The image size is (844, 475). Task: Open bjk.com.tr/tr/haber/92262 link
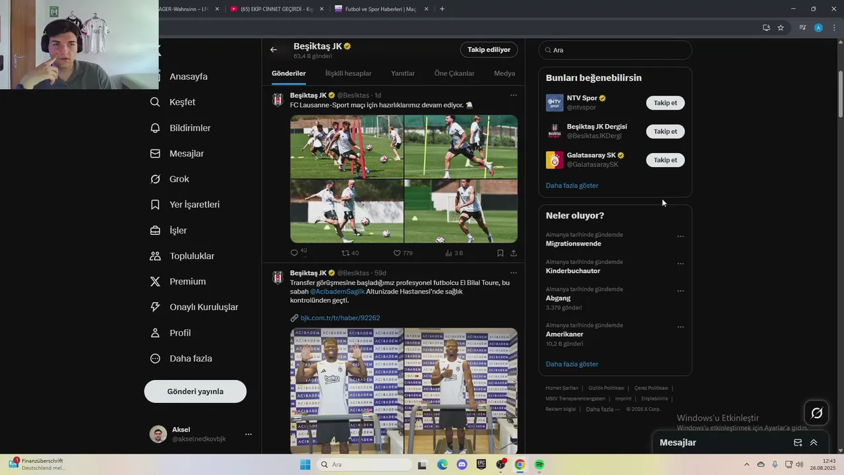[340, 318]
